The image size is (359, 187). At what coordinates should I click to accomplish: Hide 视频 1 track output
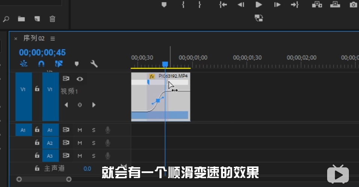tap(80, 79)
